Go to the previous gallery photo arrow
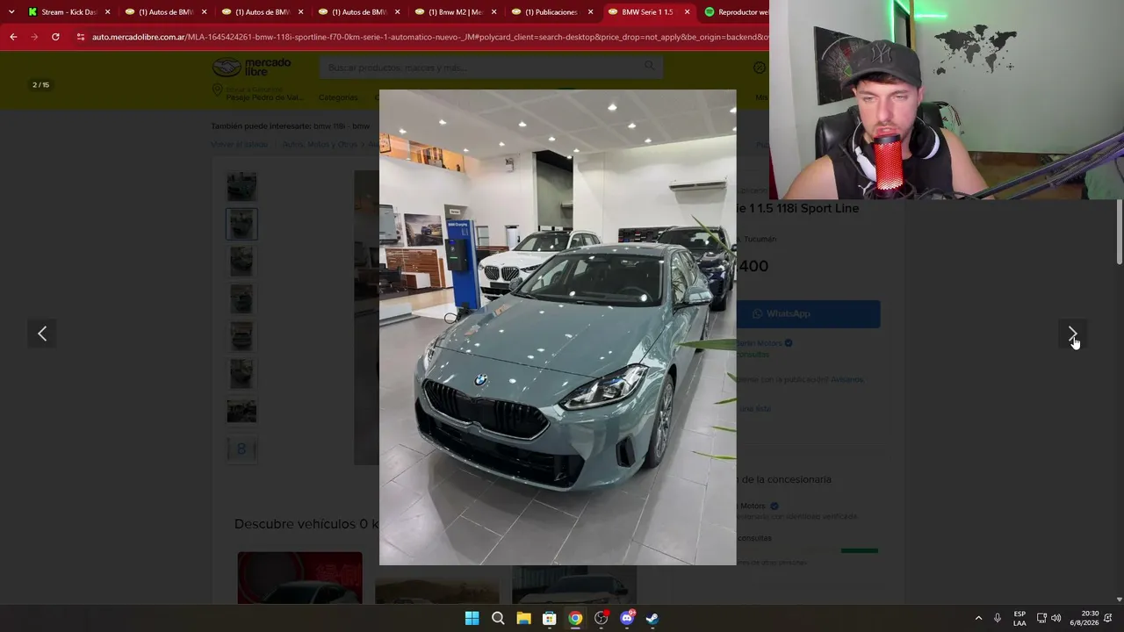Image resolution: width=1124 pixels, height=632 pixels. coord(42,334)
